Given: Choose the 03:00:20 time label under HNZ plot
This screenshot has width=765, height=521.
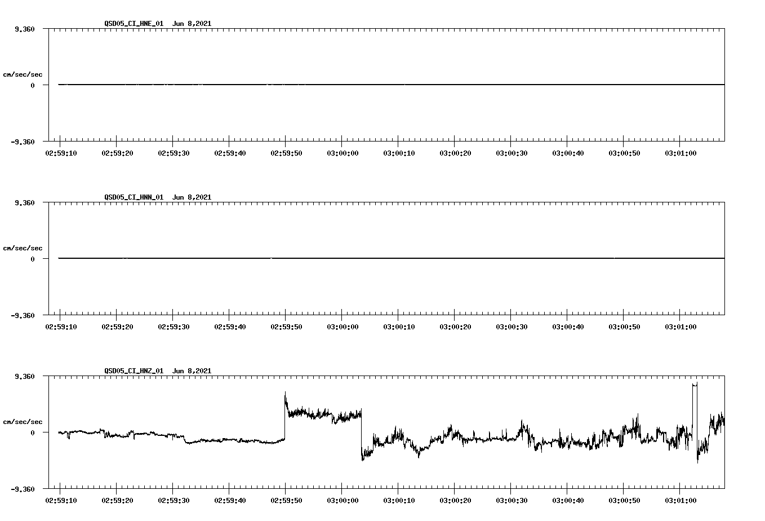Looking at the screenshot, I should [x=455, y=500].
